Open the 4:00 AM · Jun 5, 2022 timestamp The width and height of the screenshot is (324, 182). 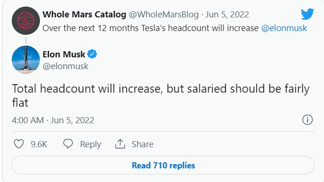pyautogui.click(x=53, y=120)
